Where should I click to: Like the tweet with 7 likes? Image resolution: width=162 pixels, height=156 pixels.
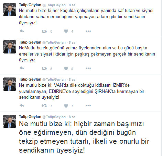[66, 106]
